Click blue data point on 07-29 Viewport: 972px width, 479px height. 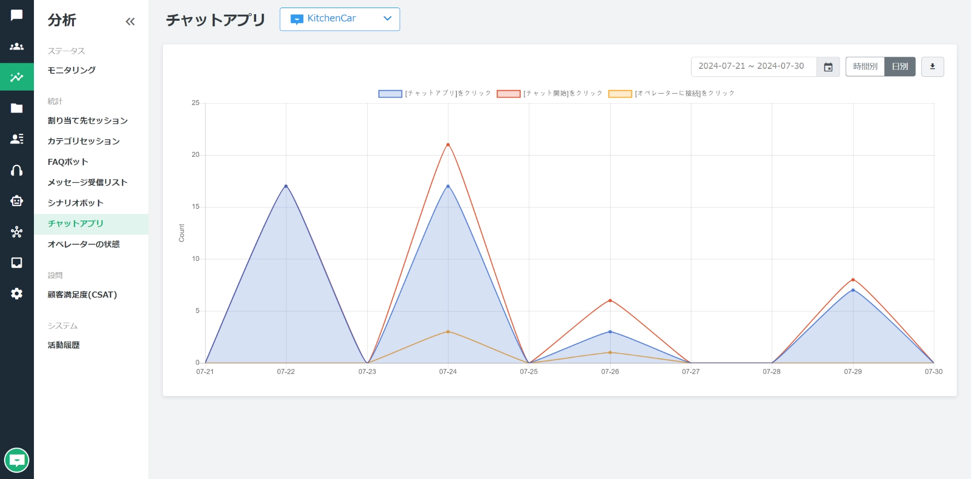click(x=853, y=290)
